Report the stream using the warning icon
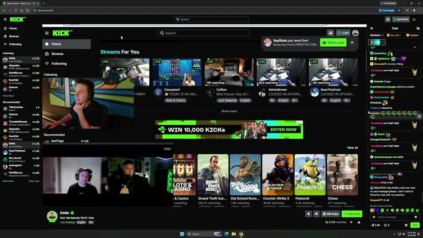Screen dimensions: 423x238 click(x=359, y=222)
